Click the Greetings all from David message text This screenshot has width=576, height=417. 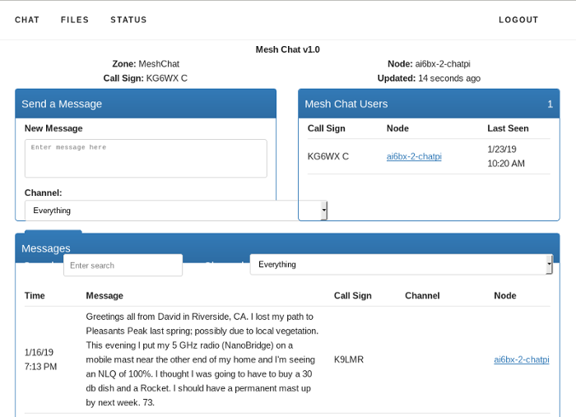click(202, 359)
